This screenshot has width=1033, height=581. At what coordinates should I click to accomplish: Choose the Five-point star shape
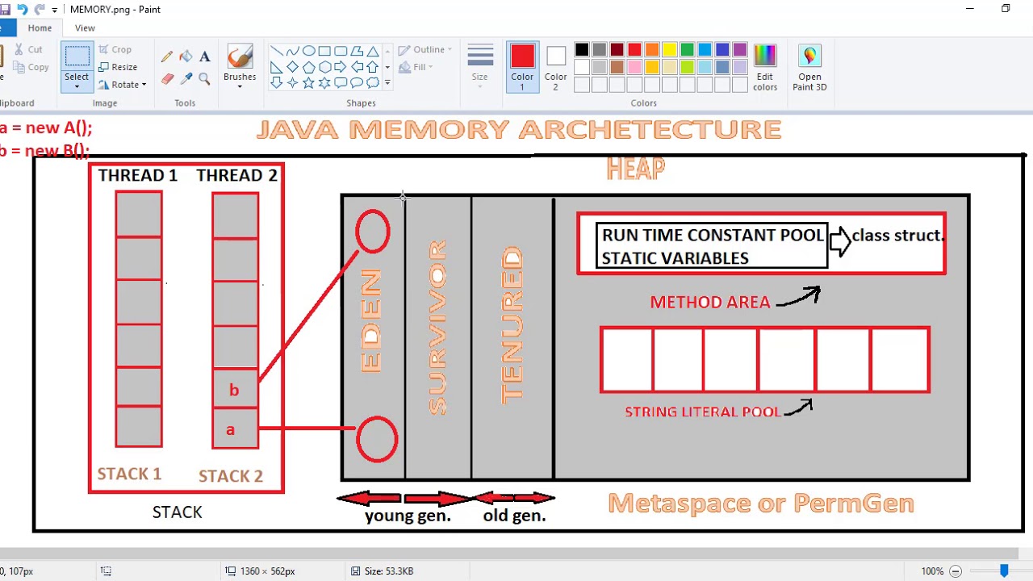pos(308,82)
